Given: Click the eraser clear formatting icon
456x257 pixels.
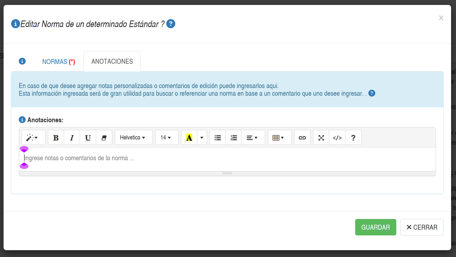Looking at the screenshot, I should pos(104,138).
